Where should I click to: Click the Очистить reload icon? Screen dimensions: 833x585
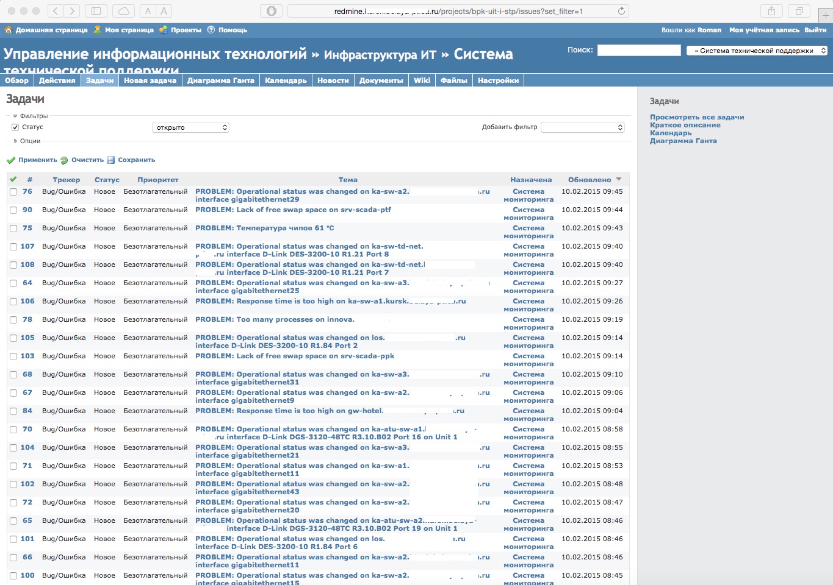(x=64, y=160)
